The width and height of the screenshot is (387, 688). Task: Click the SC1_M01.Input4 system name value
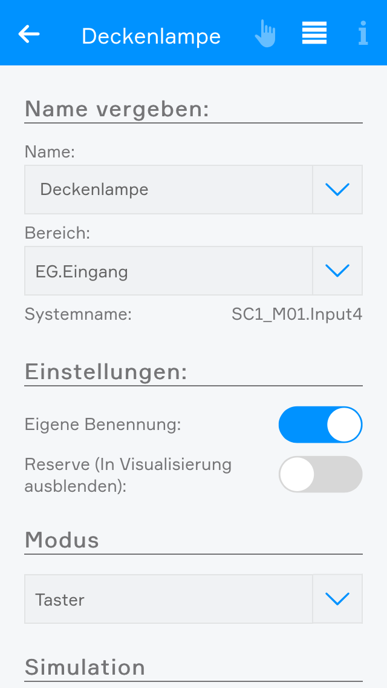pyautogui.click(x=297, y=314)
